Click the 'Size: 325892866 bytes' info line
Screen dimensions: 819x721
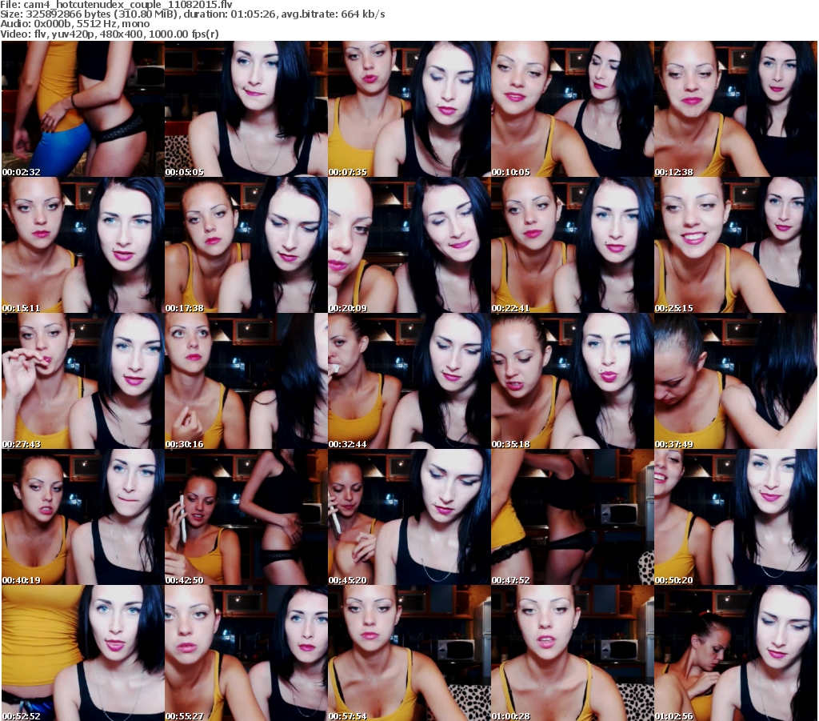193,14
